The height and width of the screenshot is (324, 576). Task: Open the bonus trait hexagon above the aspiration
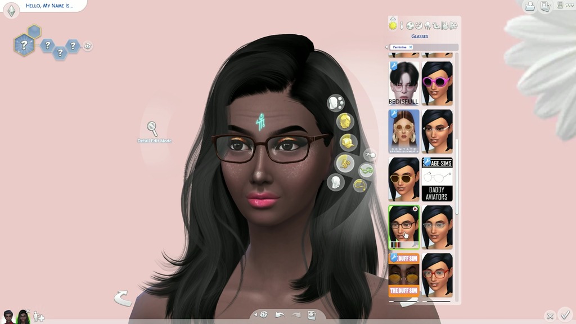34,31
